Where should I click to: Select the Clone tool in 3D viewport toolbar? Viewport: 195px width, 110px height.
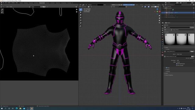81,18
